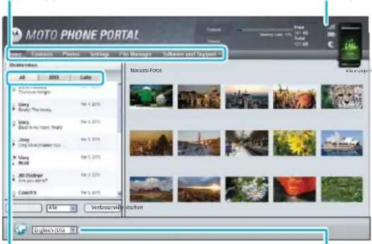Click the crescent moon status icon

point(331,44)
